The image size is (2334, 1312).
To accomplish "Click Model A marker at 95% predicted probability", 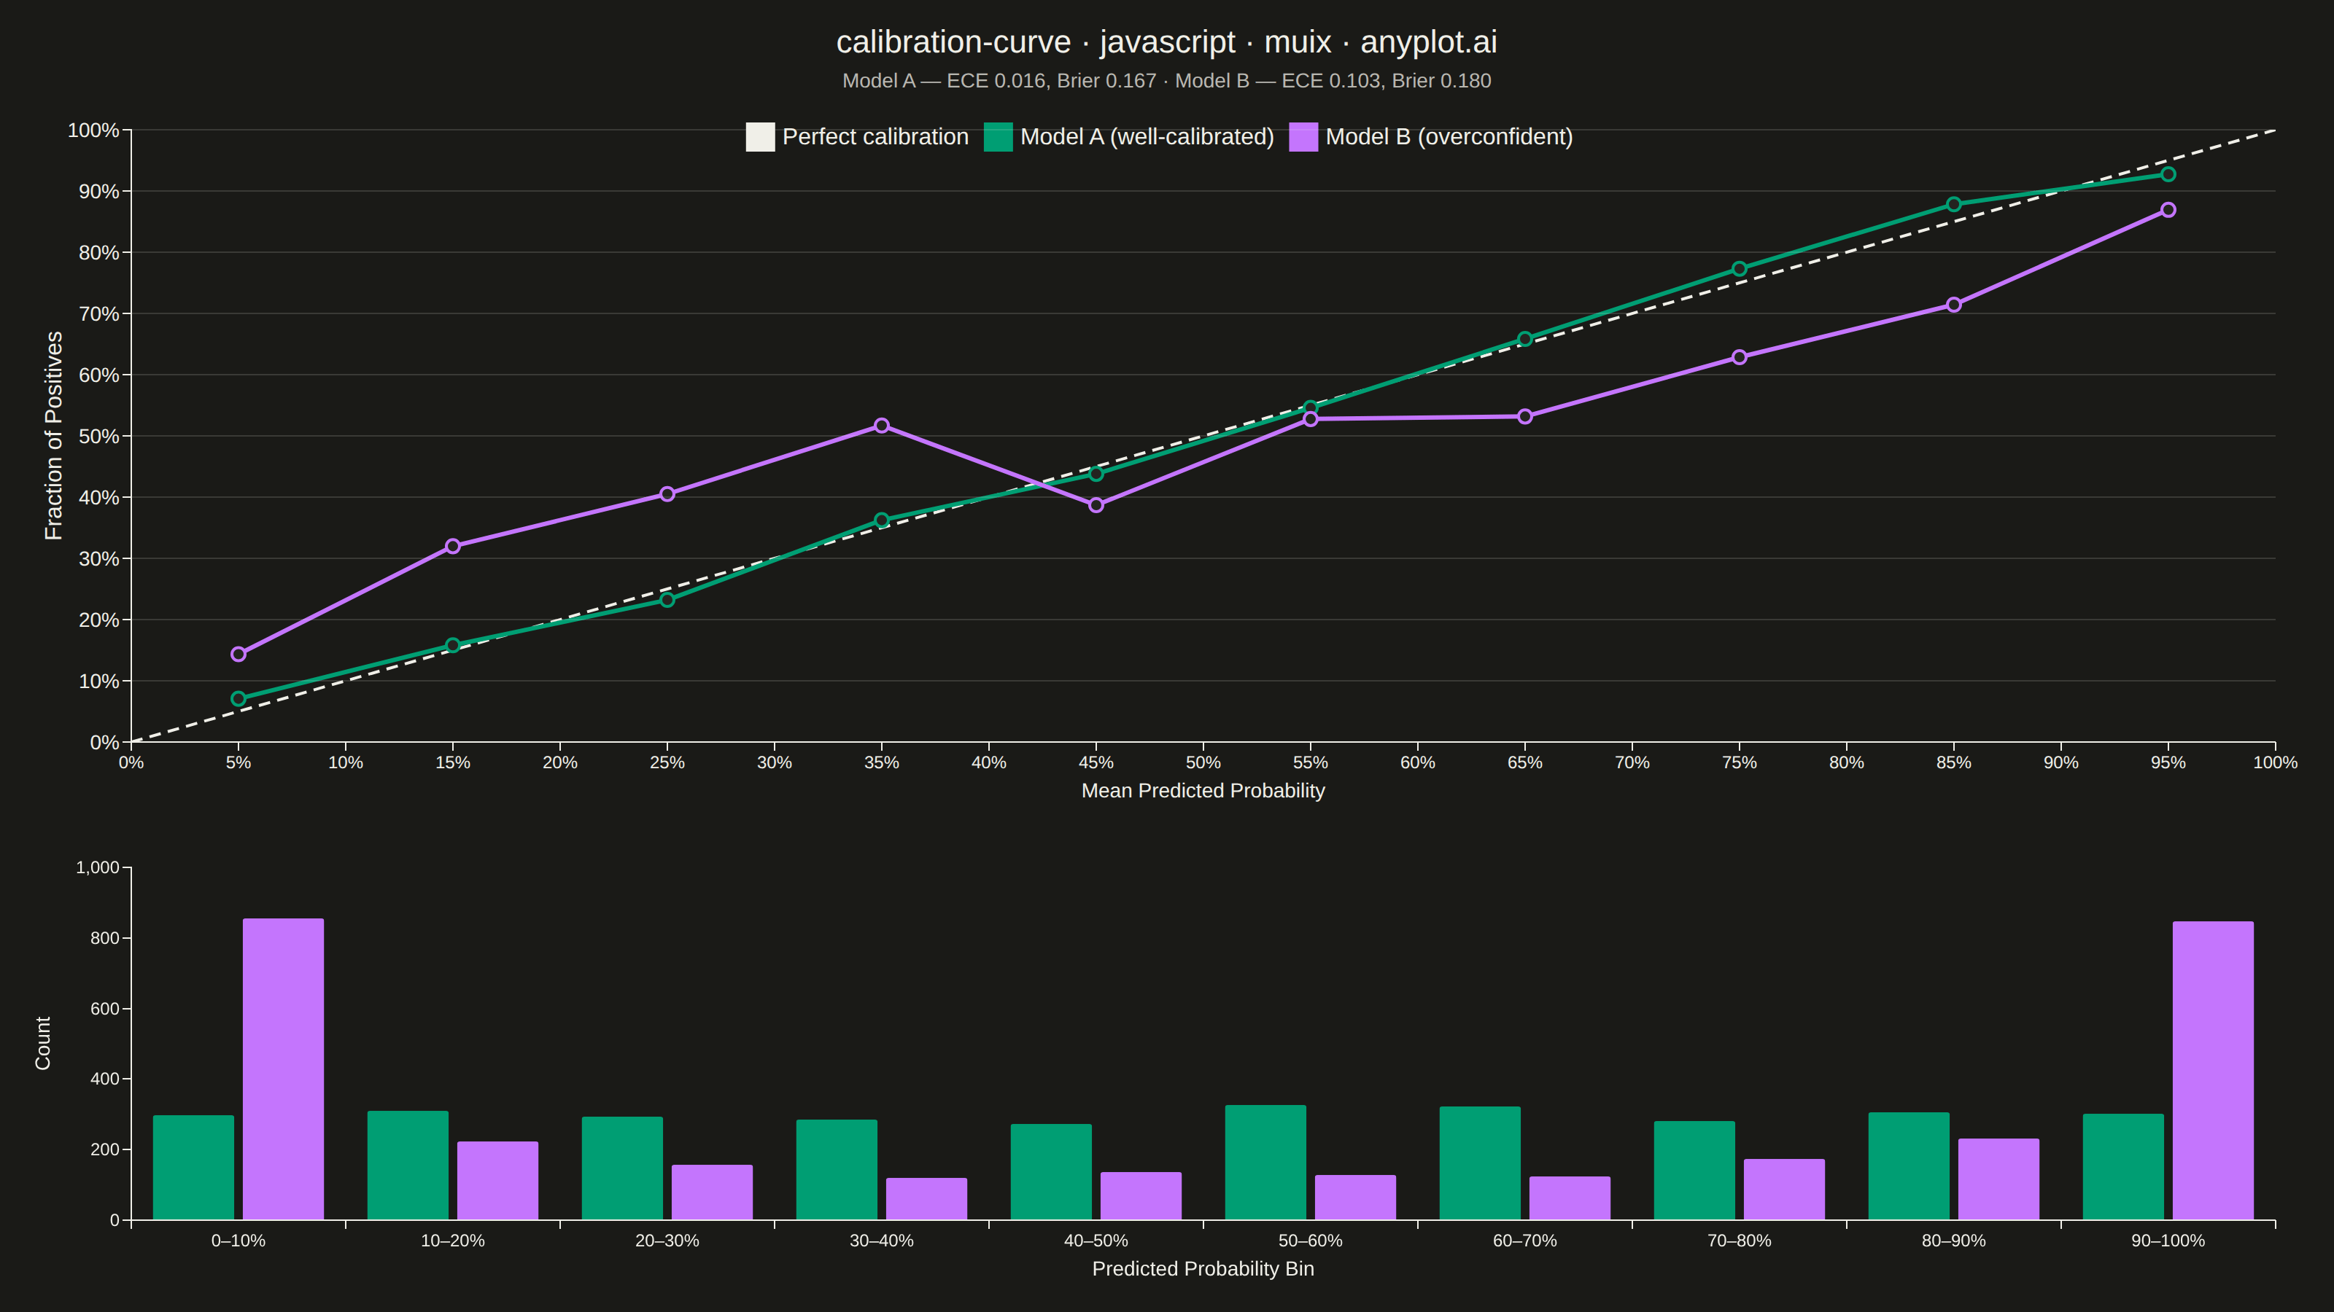I will click(2168, 174).
